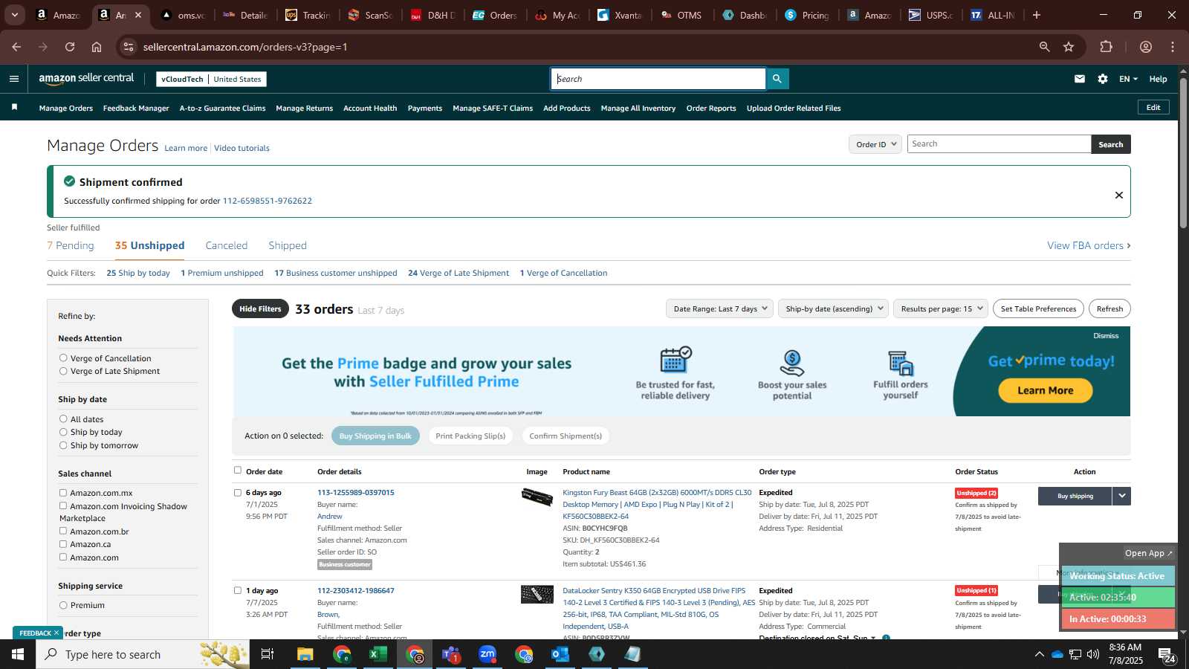The width and height of the screenshot is (1189, 669).
Task: Select the Ship by tomorrow radio
Action: [x=63, y=445]
